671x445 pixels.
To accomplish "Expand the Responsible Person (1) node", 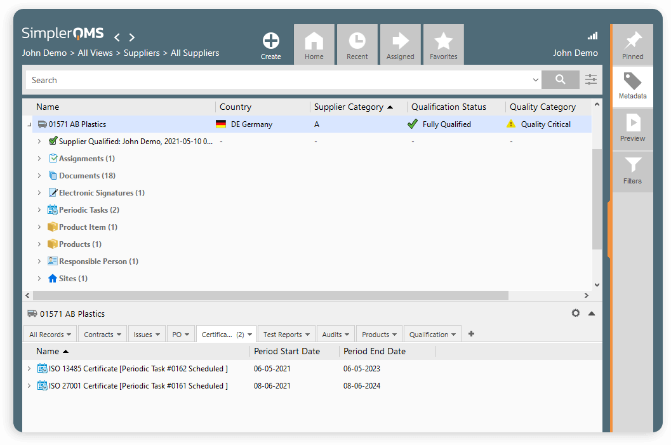I will [39, 261].
